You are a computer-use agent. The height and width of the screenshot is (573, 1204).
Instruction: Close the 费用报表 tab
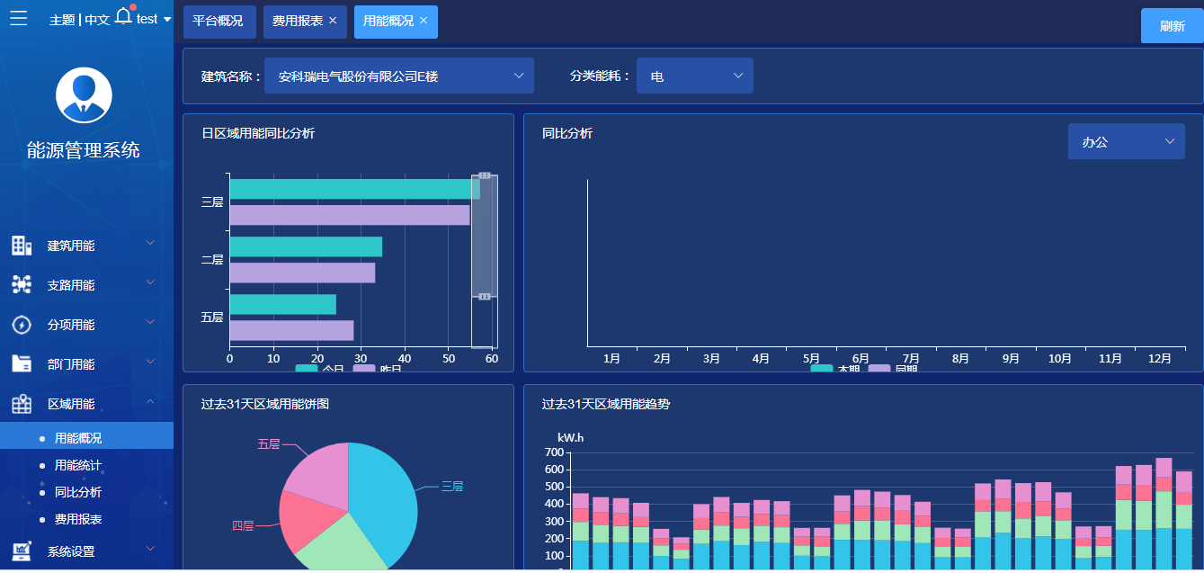coord(333,21)
